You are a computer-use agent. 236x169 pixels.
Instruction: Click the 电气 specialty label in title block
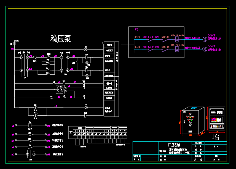pos(216,147)
